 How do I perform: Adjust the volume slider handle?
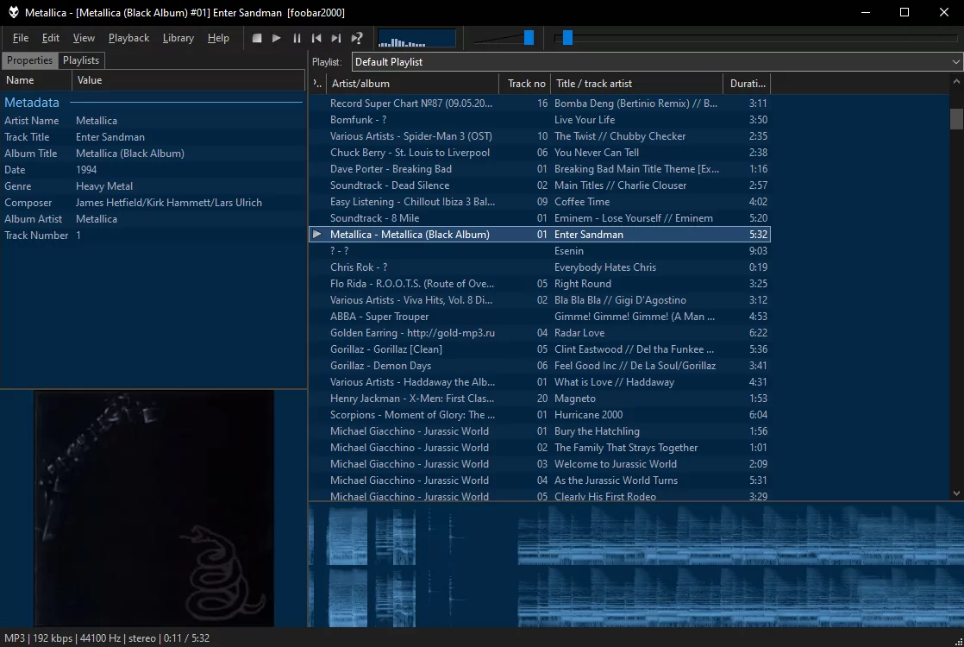click(529, 38)
